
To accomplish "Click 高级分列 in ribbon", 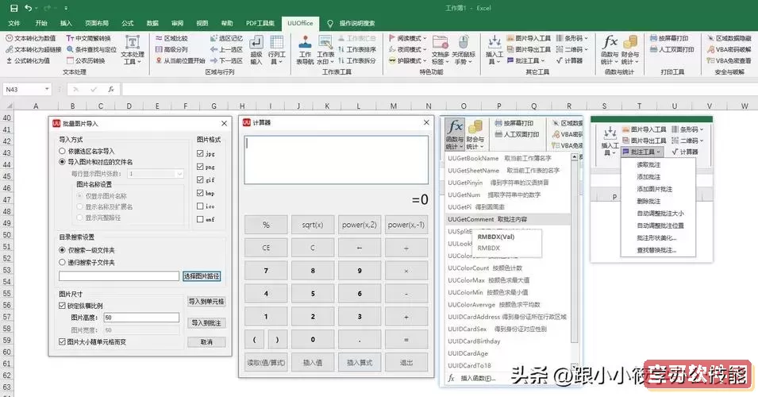I will pos(171,49).
